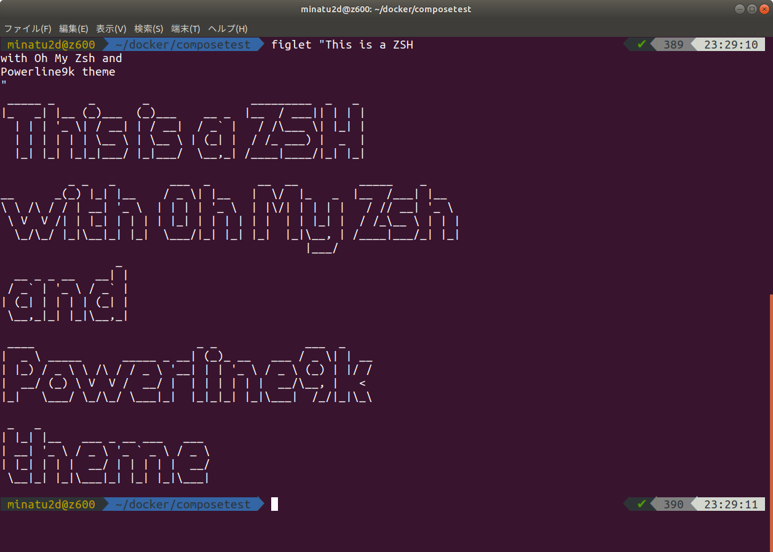The height and width of the screenshot is (552, 773).
Task: Minimize the terminal window
Action: click(x=740, y=9)
